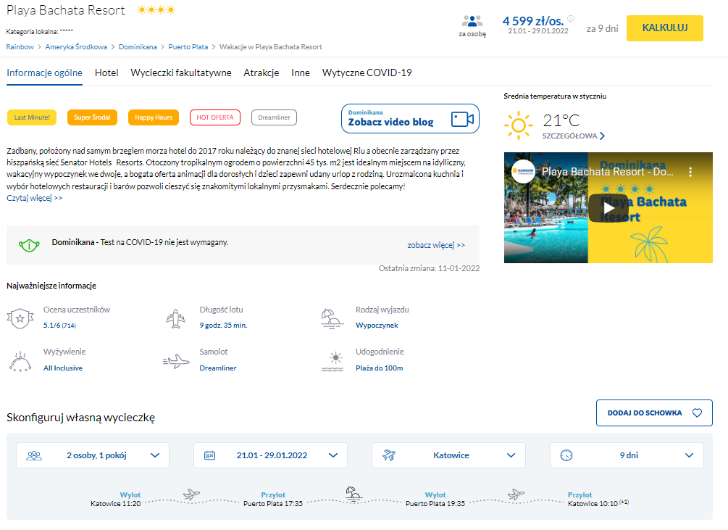Click the airplane icon next to Długość lotu
This screenshot has height=530, width=728.
tap(176, 318)
